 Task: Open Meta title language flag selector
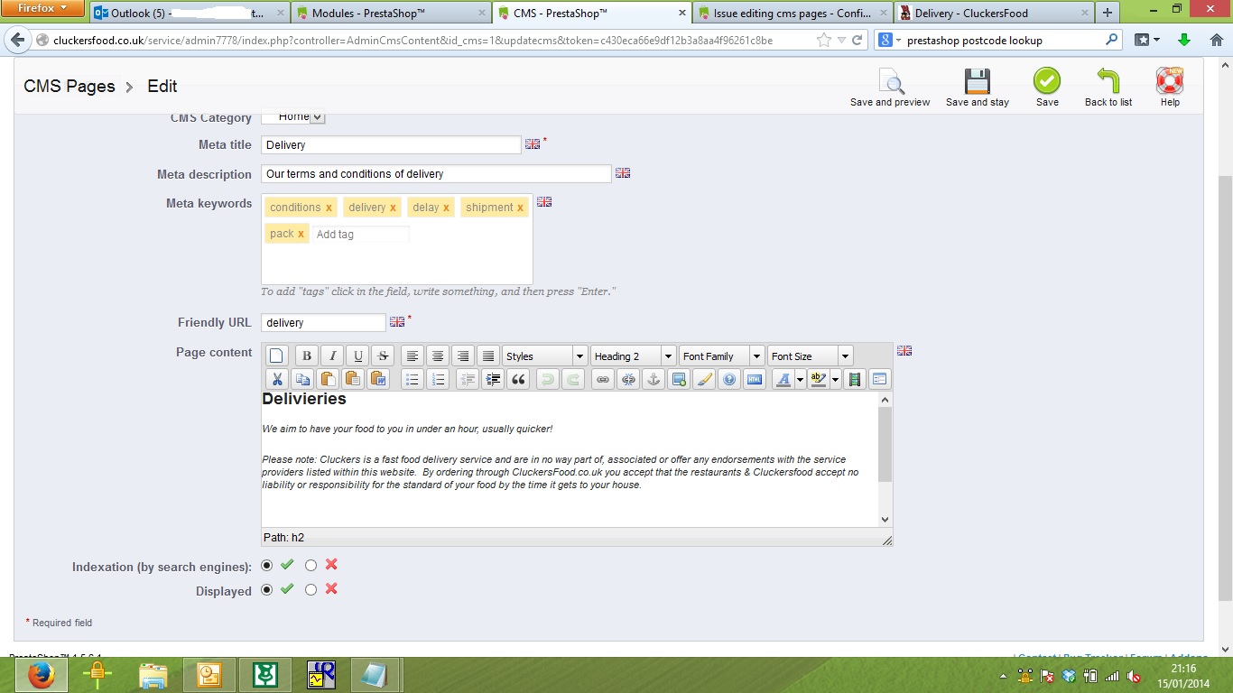tap(533, 143)
